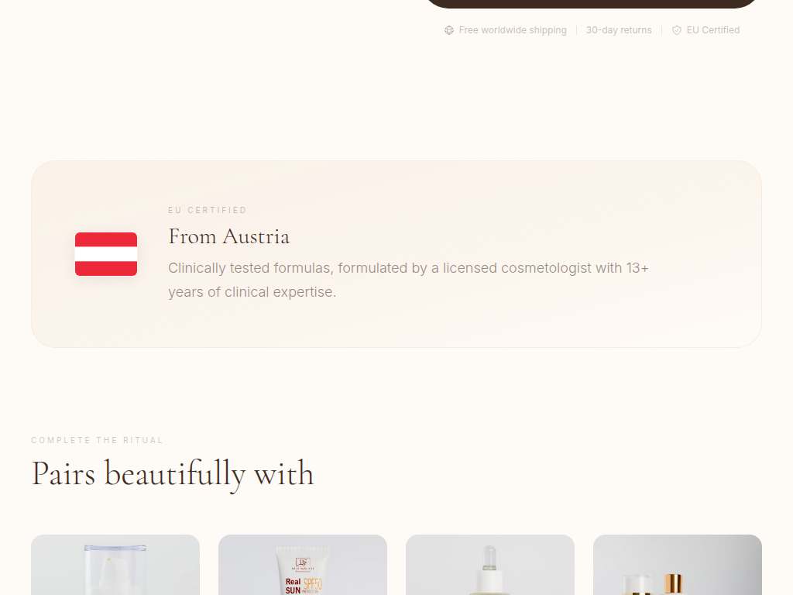Click the clinically tested formulas description
Image resolution: width=793 pixels, height=595 pixels.
408,280
